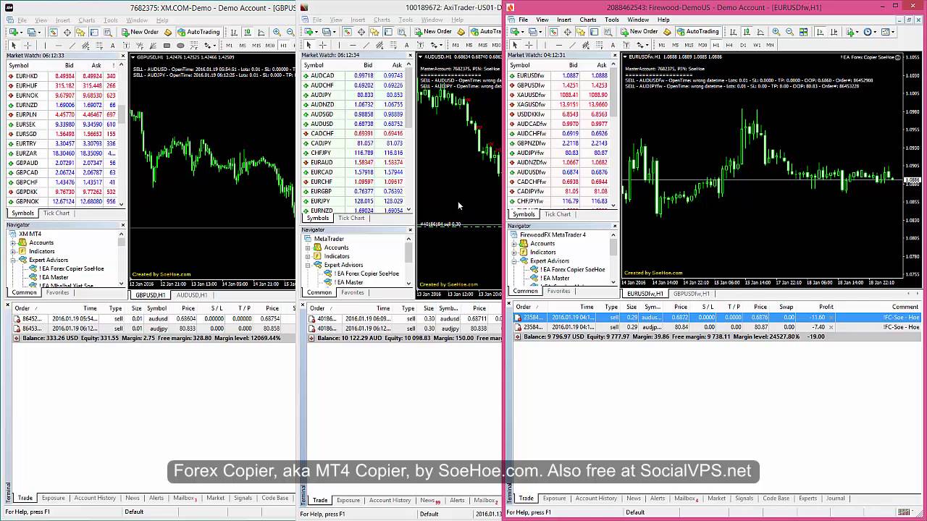Open Experts tab in Firewood terminal

[x=808, y=498]
